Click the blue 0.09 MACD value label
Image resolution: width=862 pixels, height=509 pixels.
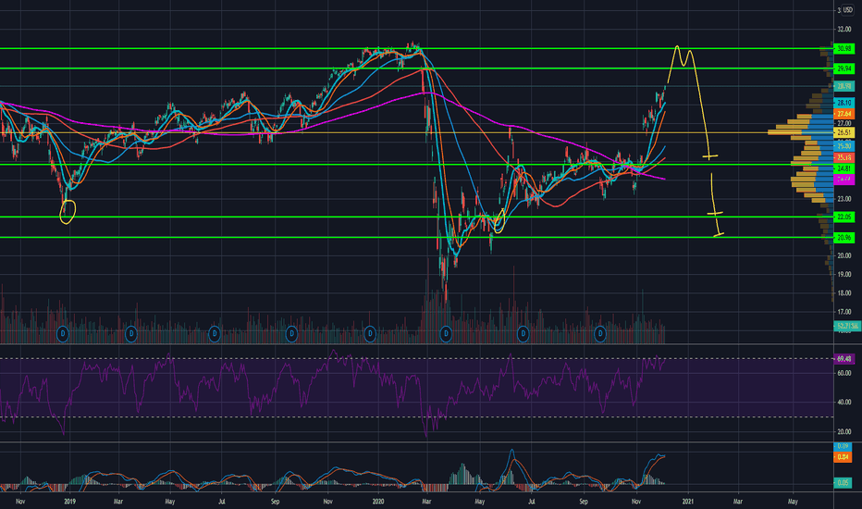point(844,446)
